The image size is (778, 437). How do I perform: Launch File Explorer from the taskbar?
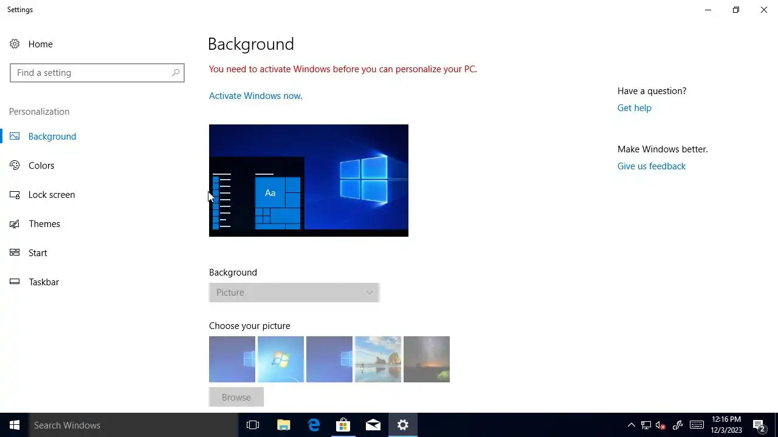pos(283,425)
